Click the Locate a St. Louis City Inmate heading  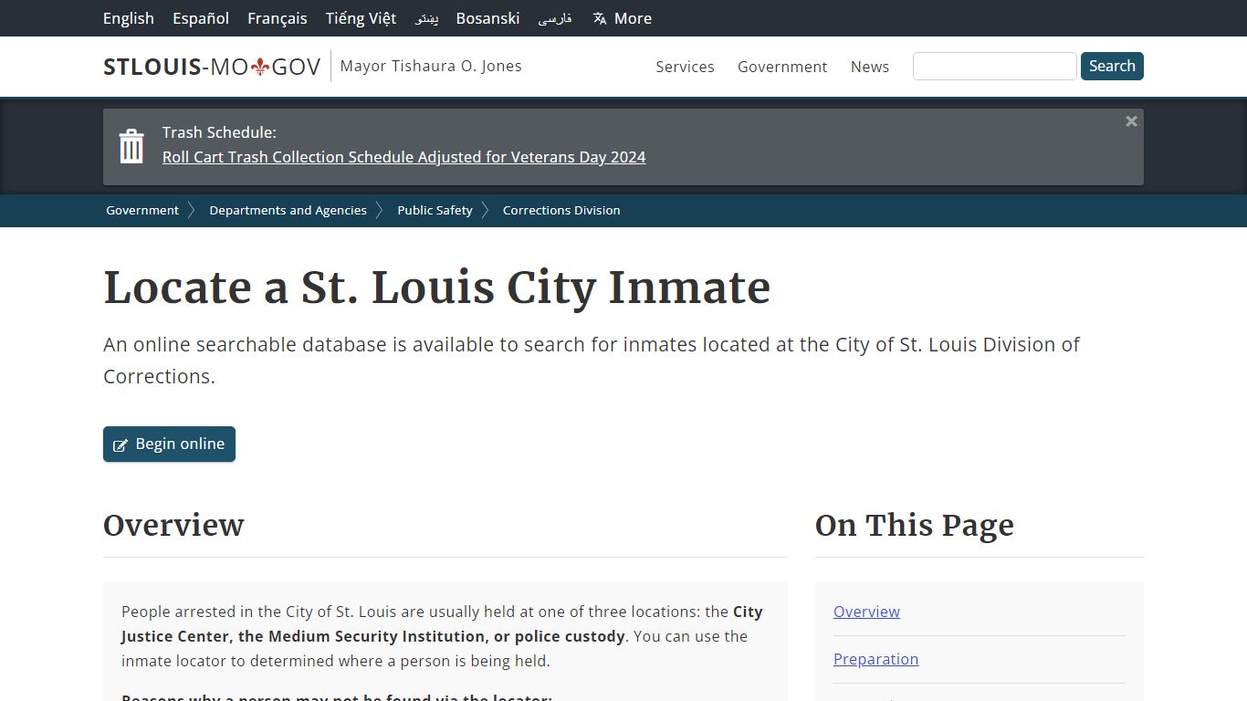click(x=436, y=288)
